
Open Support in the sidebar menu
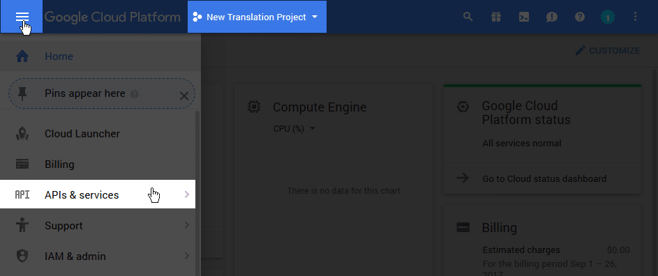[98, 225]
